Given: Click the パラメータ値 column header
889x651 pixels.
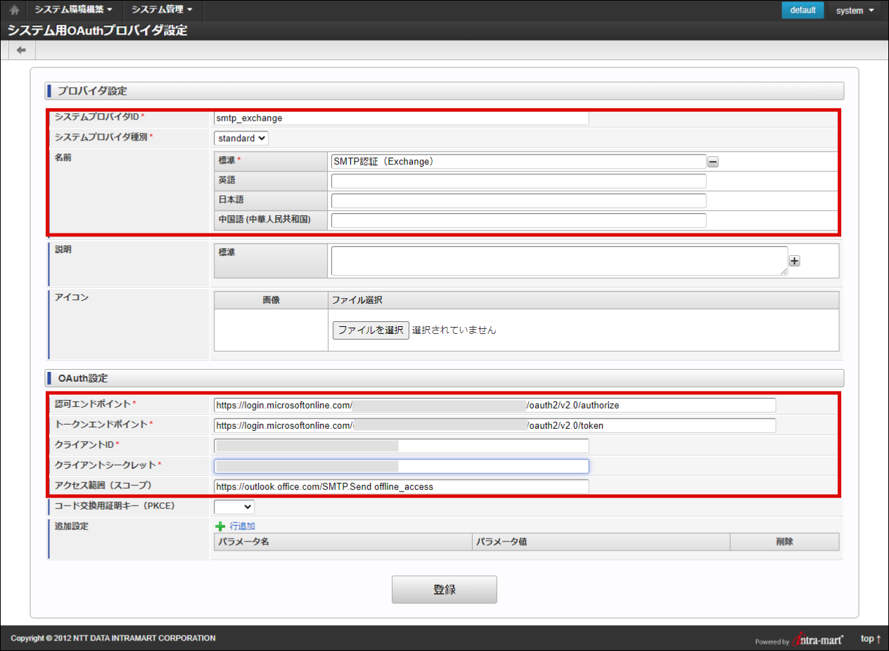Looking at the screenshot, I should point(601,541).
